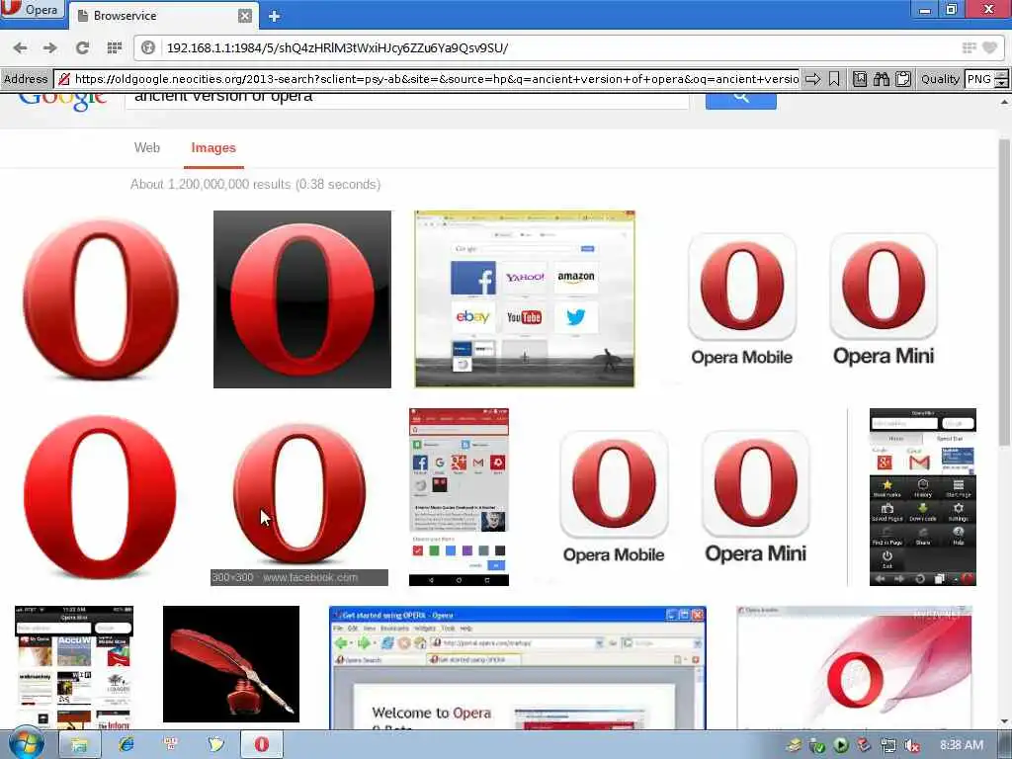Open the flat red Opera logo in second row
Screen dimensions: 1012x759
tap(100, 497)
